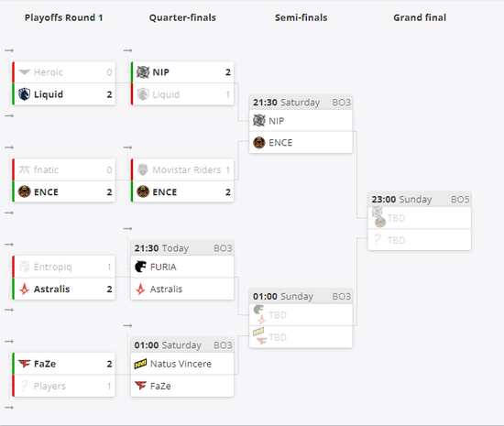Image resolution: width=504 pixels, height=426 pixels.
Task: Click the ENCE logo in the semi-finals match
Action: click(x=259, y=142)
